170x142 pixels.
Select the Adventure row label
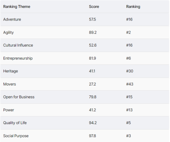(12, 19)
